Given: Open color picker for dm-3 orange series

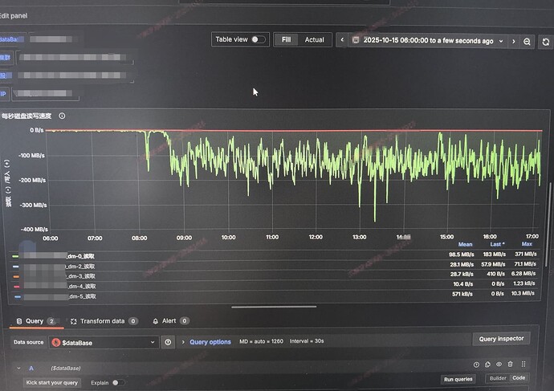Looking at the screenshot, I should coord(16,276).
